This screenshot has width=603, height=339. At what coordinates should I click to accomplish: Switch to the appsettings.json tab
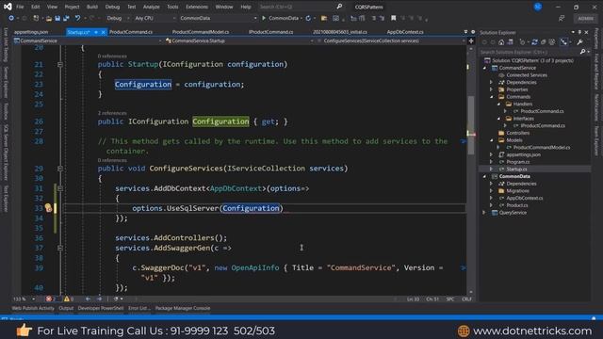(31, 32)
